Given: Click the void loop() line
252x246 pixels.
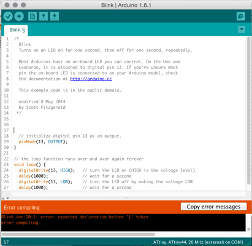Looking at the screenshot, I should pos(30,164).
